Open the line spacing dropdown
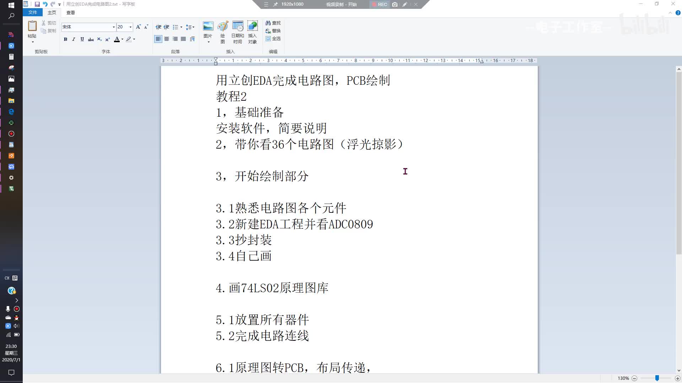Screen dimensions: 682x383 (x=190, y=27)
